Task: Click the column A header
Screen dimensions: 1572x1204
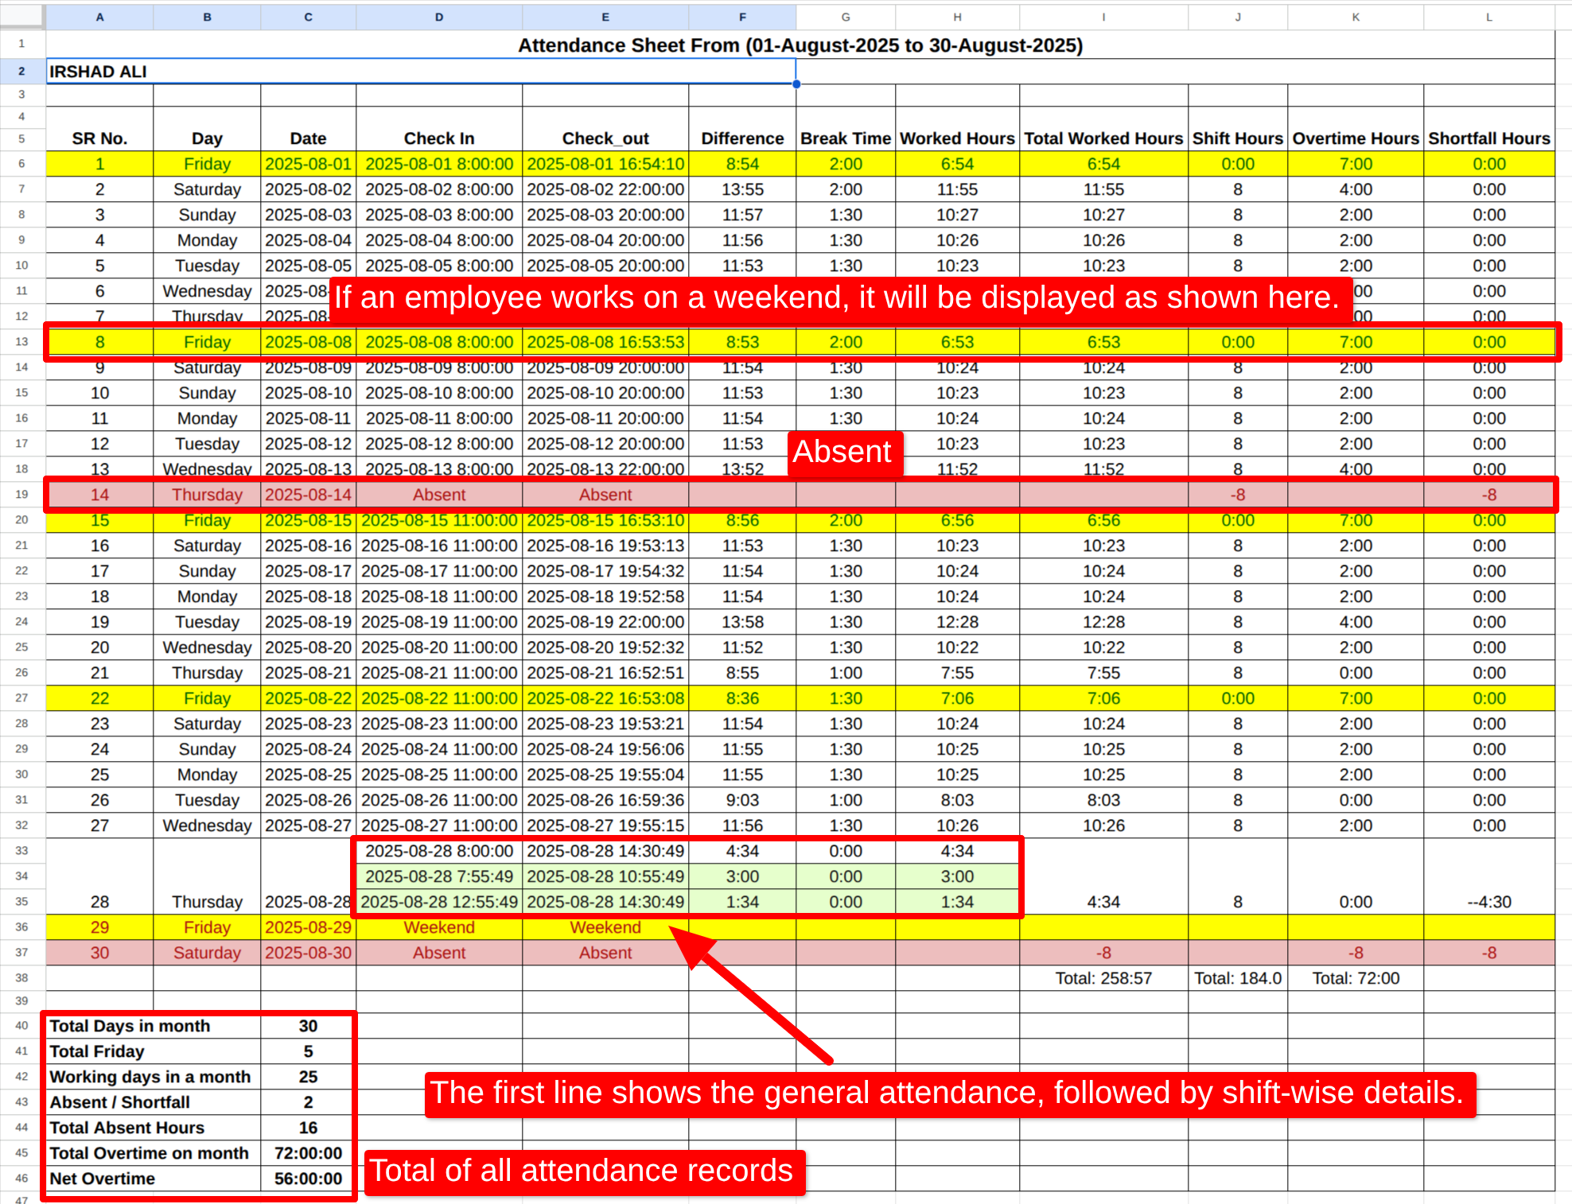Action: tap(99, 17)
